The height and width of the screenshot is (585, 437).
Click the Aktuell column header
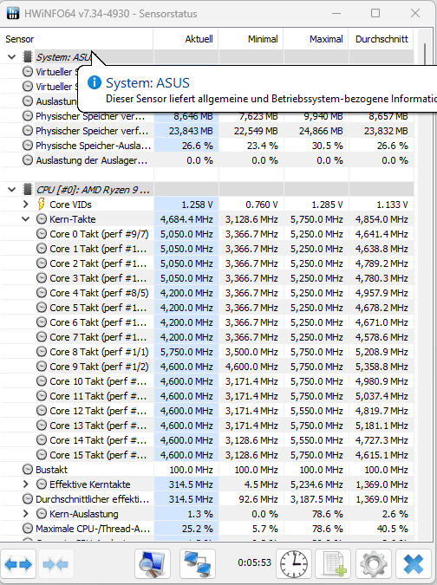click(186, 39)
